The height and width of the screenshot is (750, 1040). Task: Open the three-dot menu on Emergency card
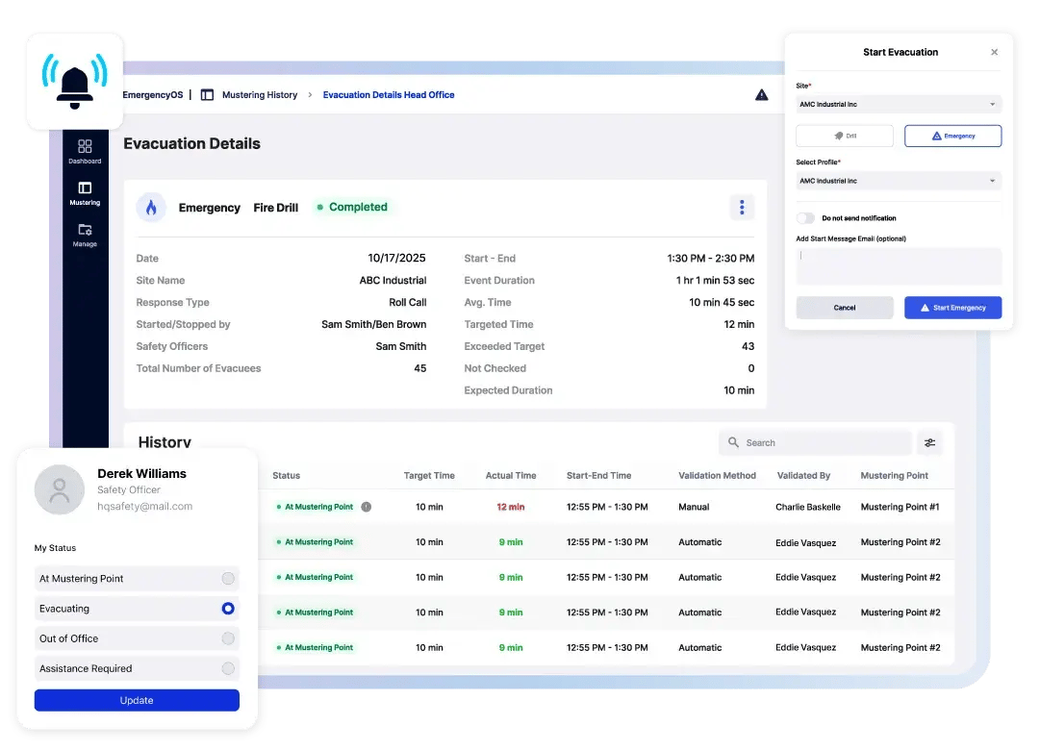click(x=742, y=208)
